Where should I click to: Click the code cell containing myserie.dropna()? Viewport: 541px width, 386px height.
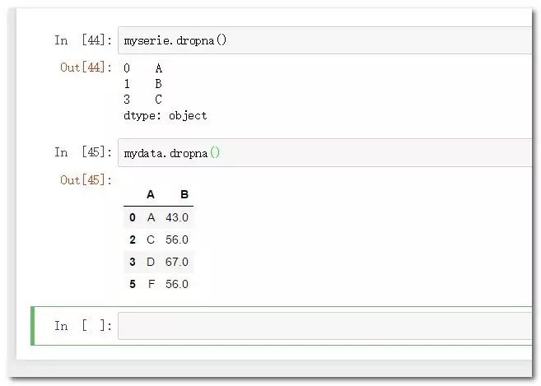[x=324, y=40]
